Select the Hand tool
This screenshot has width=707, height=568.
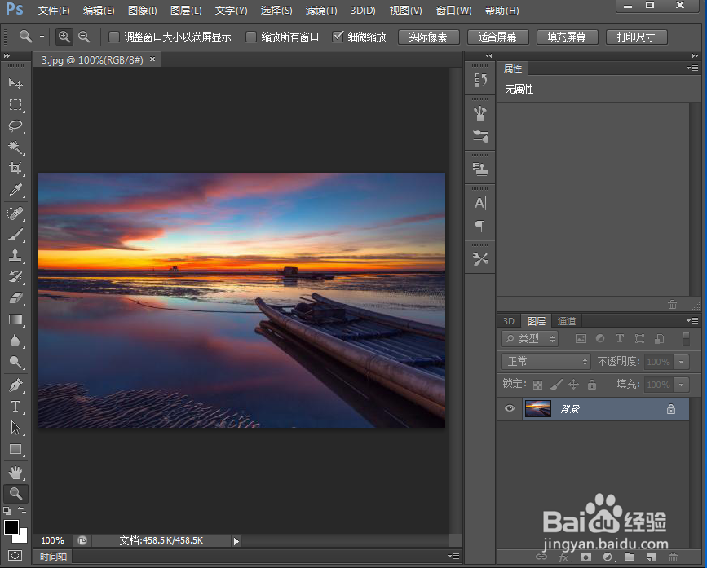[x=15, y=473]
